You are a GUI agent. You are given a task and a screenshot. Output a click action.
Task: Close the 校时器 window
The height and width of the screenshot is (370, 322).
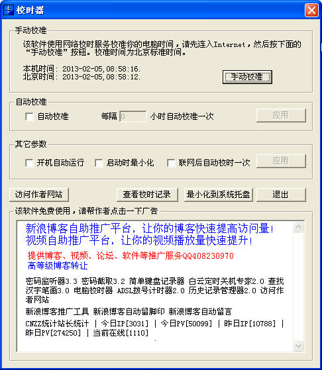click(311, 11)
